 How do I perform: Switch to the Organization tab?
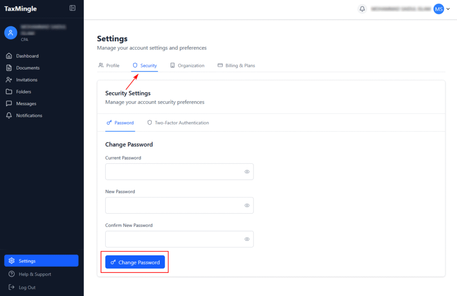(x=187, y=66)
